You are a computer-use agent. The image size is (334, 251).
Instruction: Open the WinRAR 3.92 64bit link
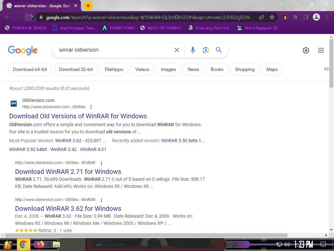28,149
